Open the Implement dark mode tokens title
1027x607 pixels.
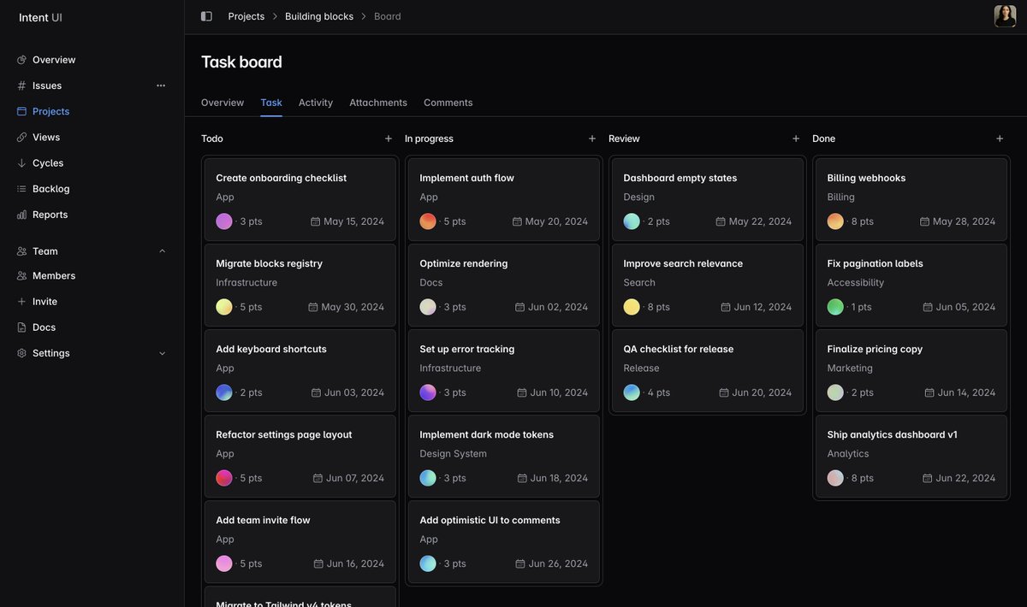tap(487, 434)
